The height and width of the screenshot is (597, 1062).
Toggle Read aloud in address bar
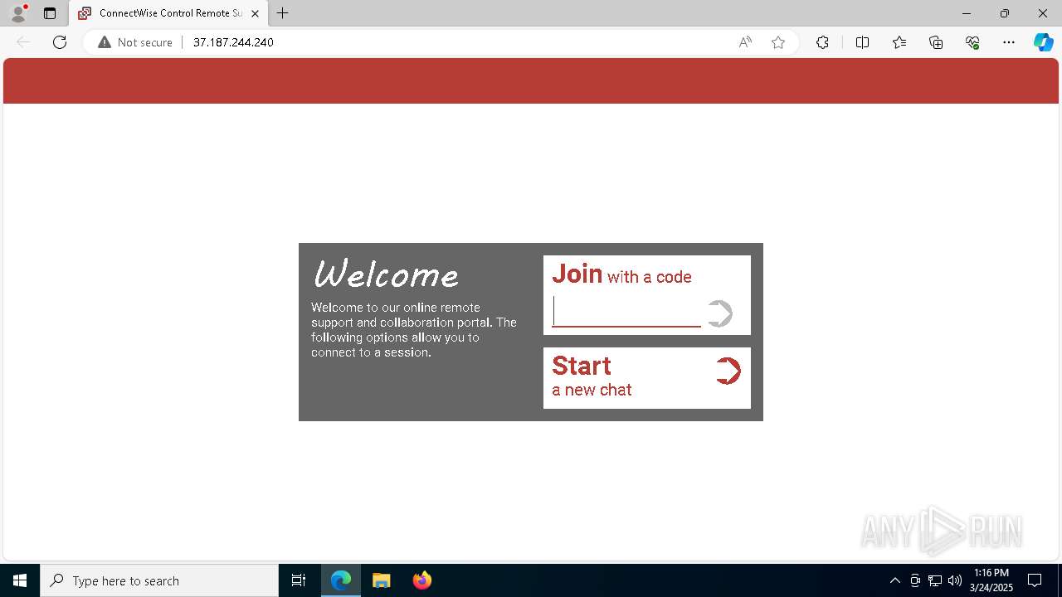pos(745,42)
